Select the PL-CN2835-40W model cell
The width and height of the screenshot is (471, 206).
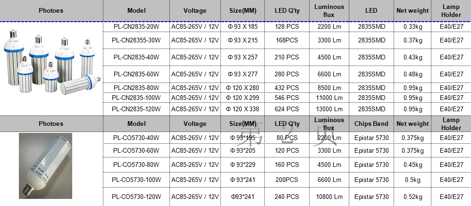(x=136, y=57)
